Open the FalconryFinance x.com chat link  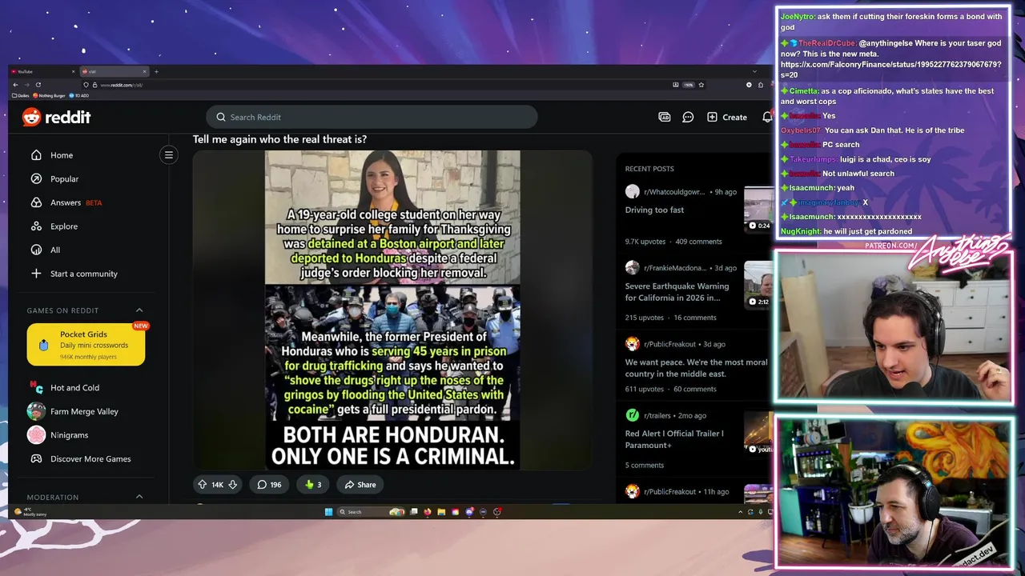pos(890,70)
